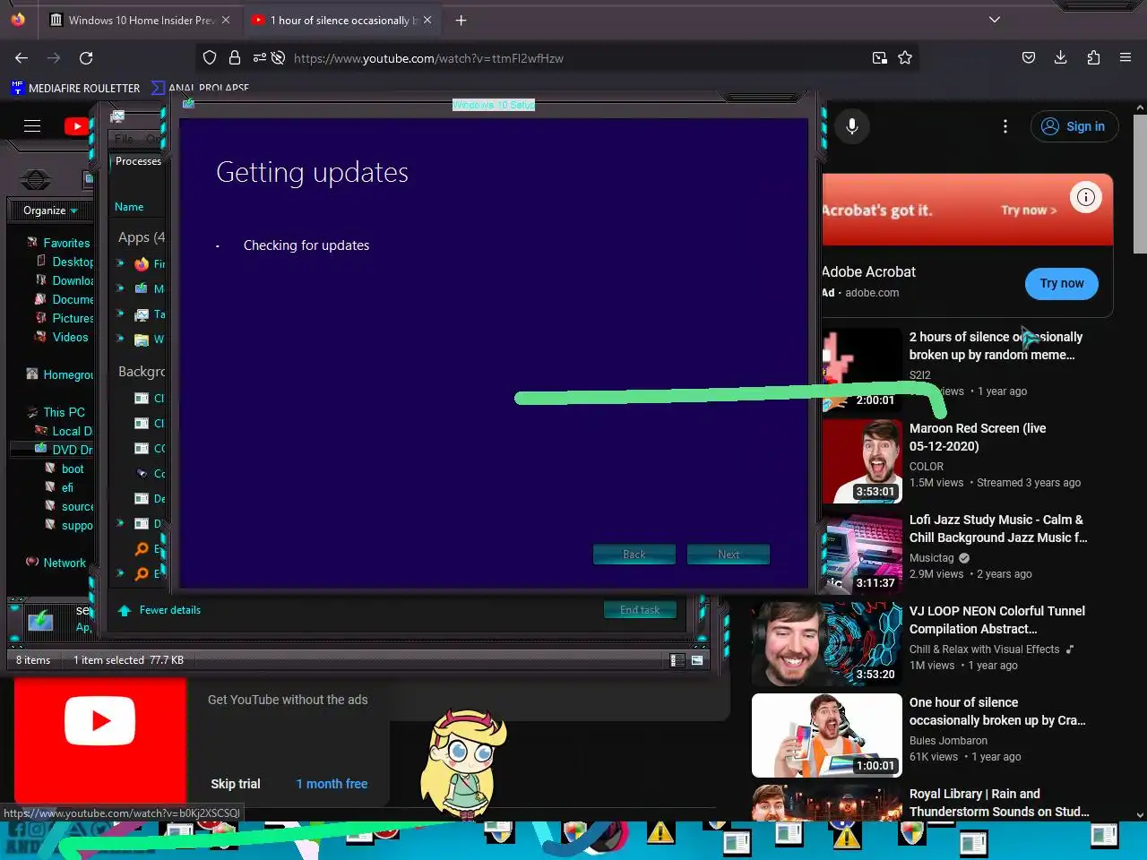Click the Sign in button
This screenshot has width=1147, height=860.
1074,126
